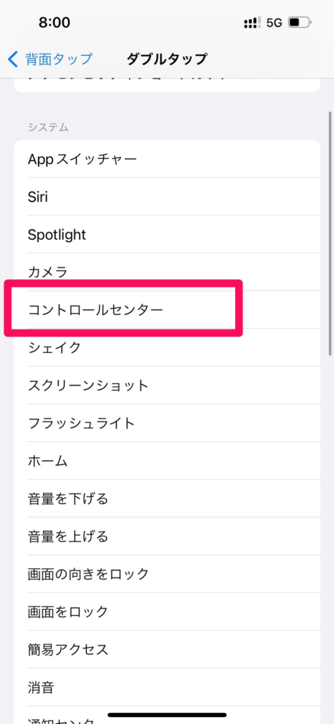Pick シェイク action
The width and height of the screenshot is (334, 724).
click(167, 347)
